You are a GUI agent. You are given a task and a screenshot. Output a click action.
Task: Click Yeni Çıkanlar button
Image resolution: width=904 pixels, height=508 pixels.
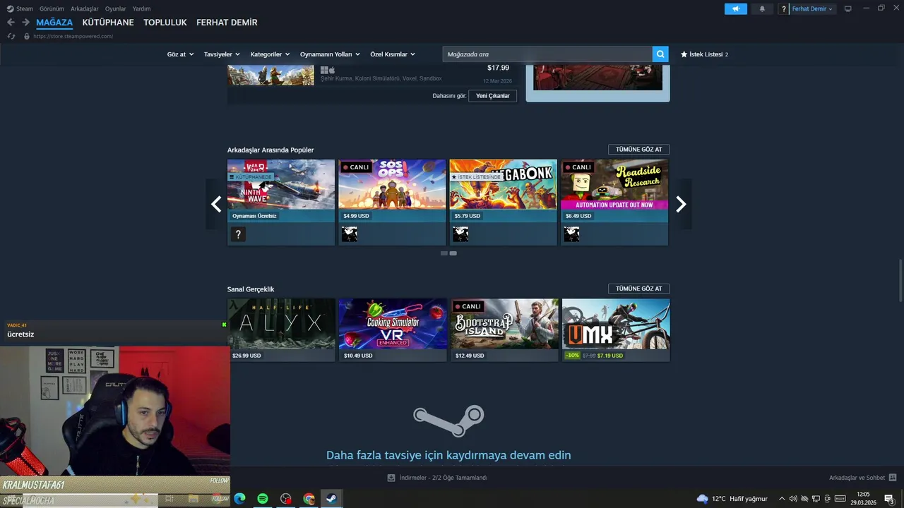point(493,96)
